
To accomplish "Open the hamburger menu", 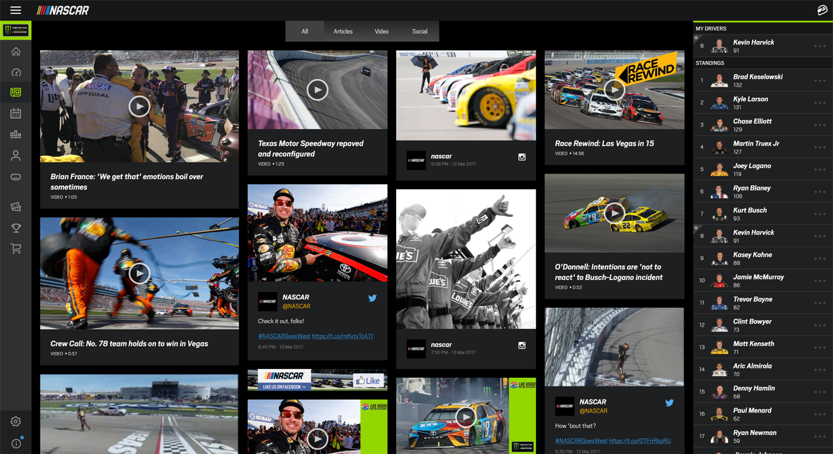I will click(x=16, y=10).
